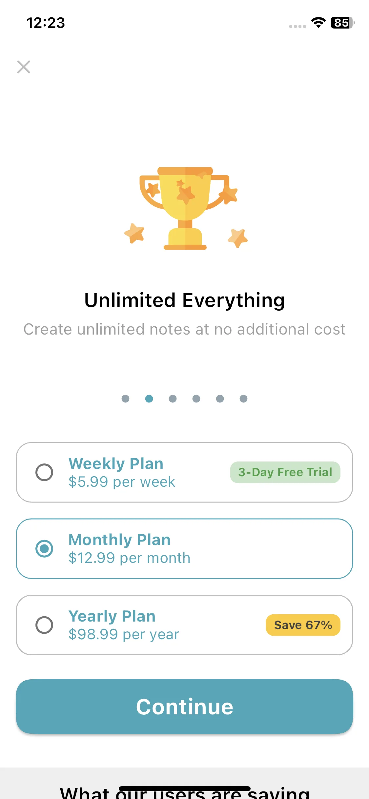Choose the $98.99 per year option
This screenshot has height=799, width=369.
point(185,625)
